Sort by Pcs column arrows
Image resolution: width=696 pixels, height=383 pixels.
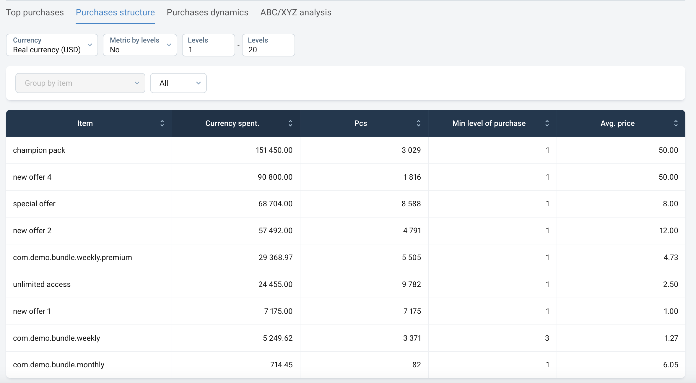[x=419, y=123]
